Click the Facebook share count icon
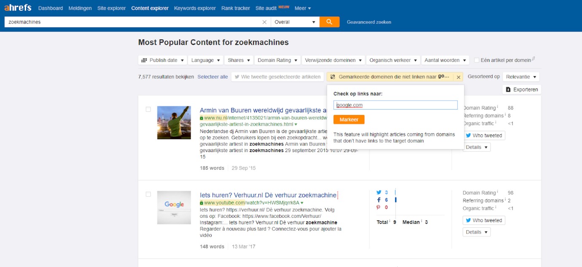Screen dimensions: 582x267 (379, 200)
